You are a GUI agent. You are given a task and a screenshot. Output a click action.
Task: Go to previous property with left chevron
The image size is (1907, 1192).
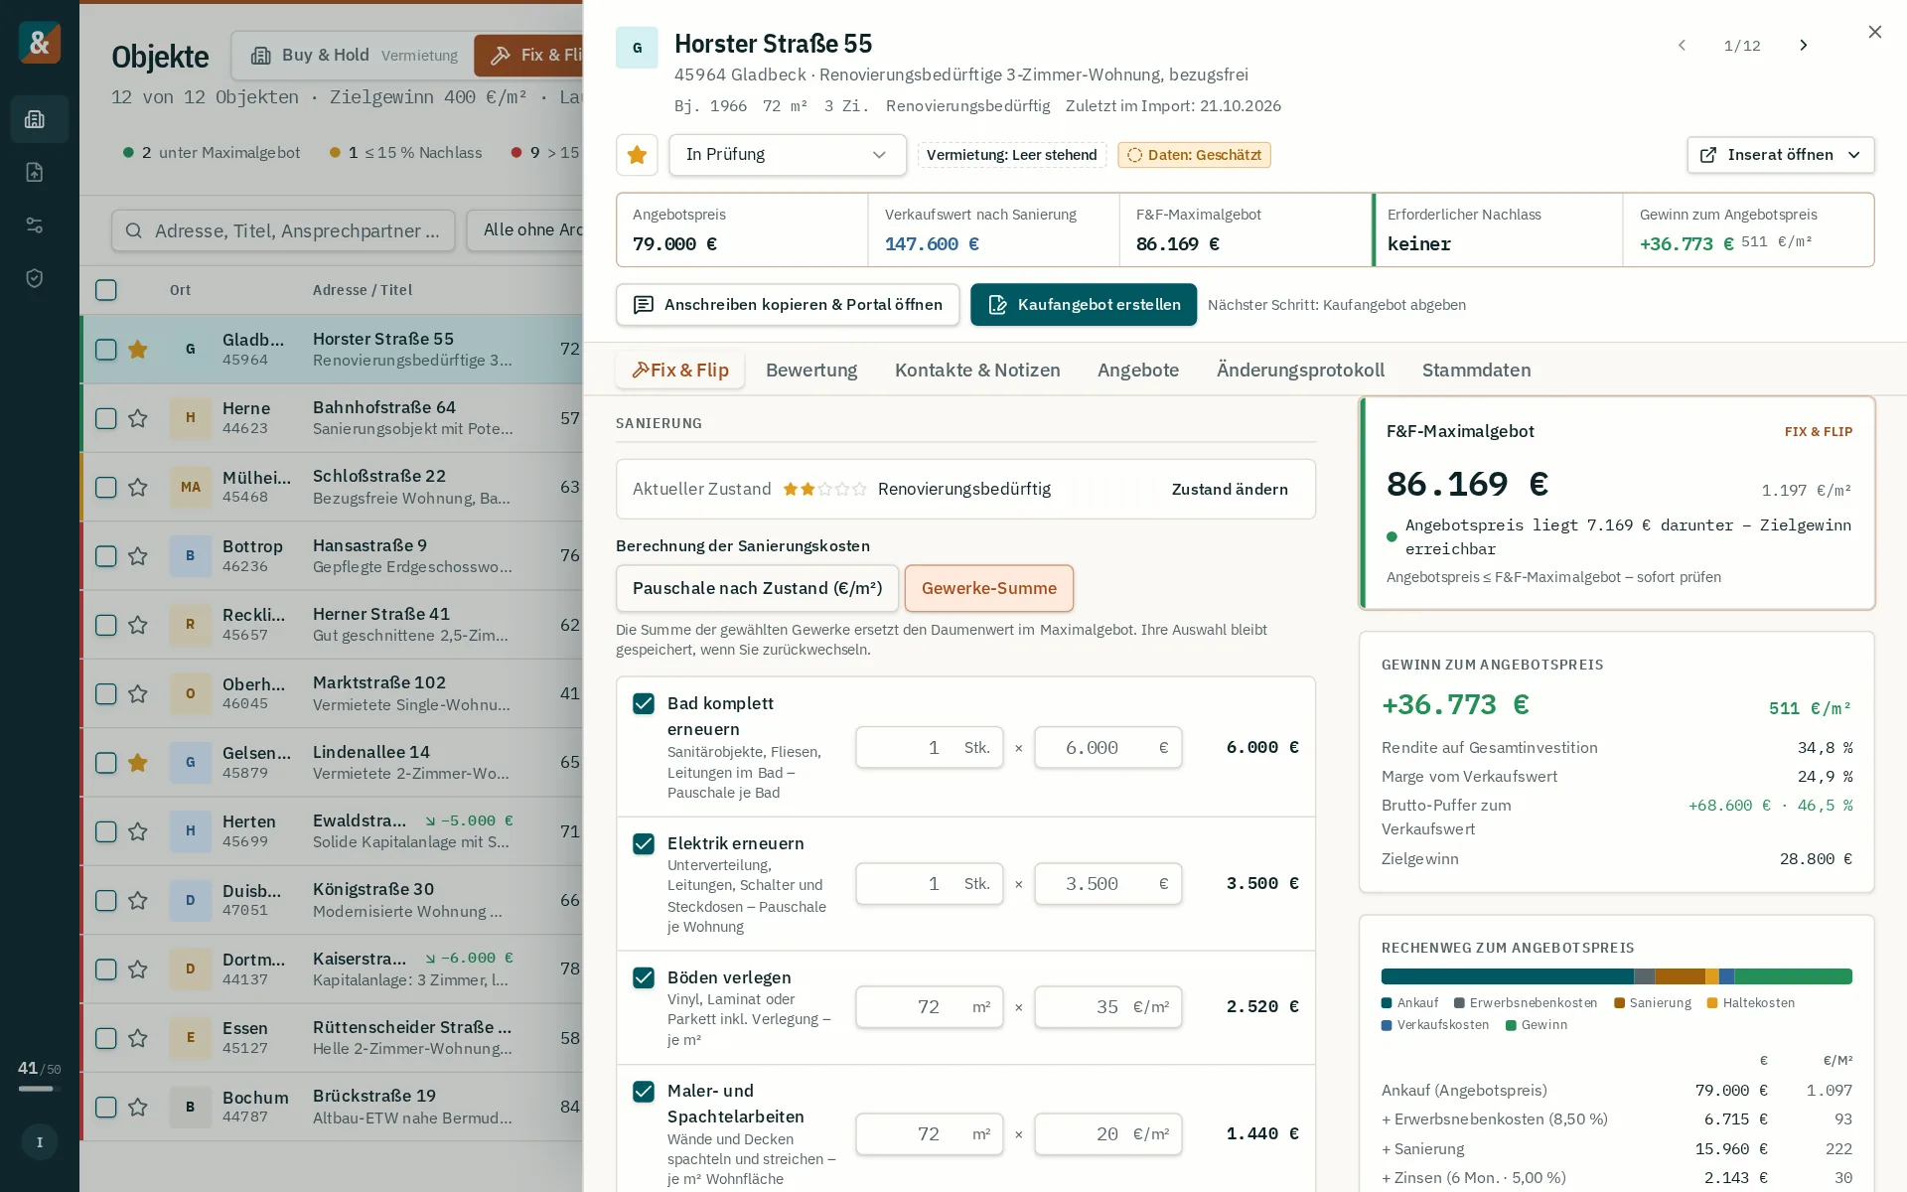pyautogui.click(x=1682, y=46)
